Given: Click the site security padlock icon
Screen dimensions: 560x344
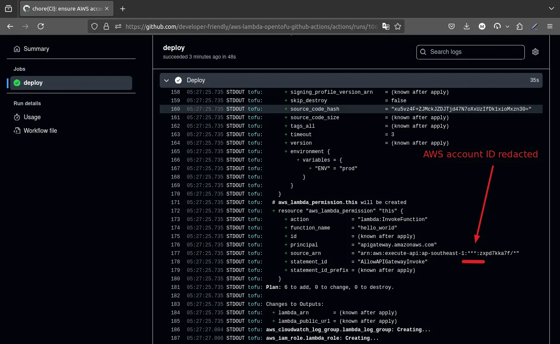Looking at the screenshot, I should coord(106,26).
